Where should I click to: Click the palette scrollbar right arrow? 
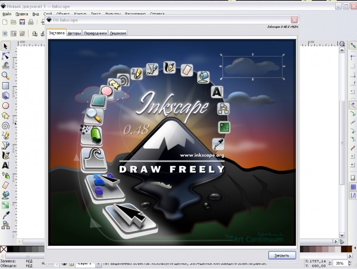[x=350, y=257]
